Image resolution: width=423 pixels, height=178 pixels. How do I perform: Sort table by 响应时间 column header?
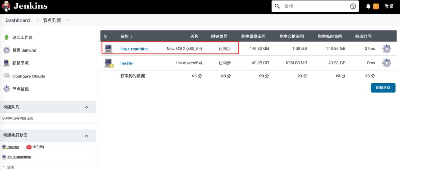[x=363, y=36]
